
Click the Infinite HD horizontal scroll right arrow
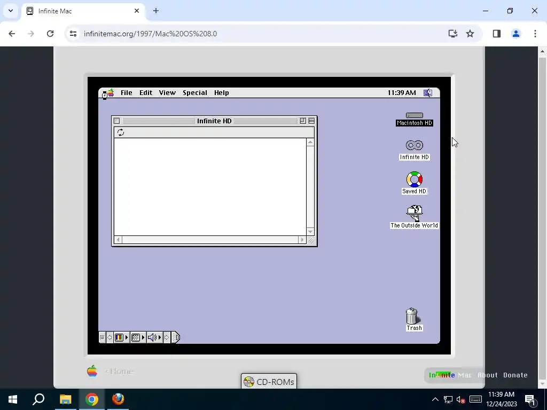(302, 240)
